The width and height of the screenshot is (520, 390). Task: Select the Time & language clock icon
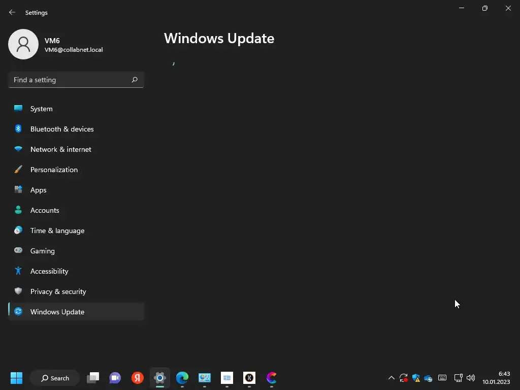tap(18, 230)
